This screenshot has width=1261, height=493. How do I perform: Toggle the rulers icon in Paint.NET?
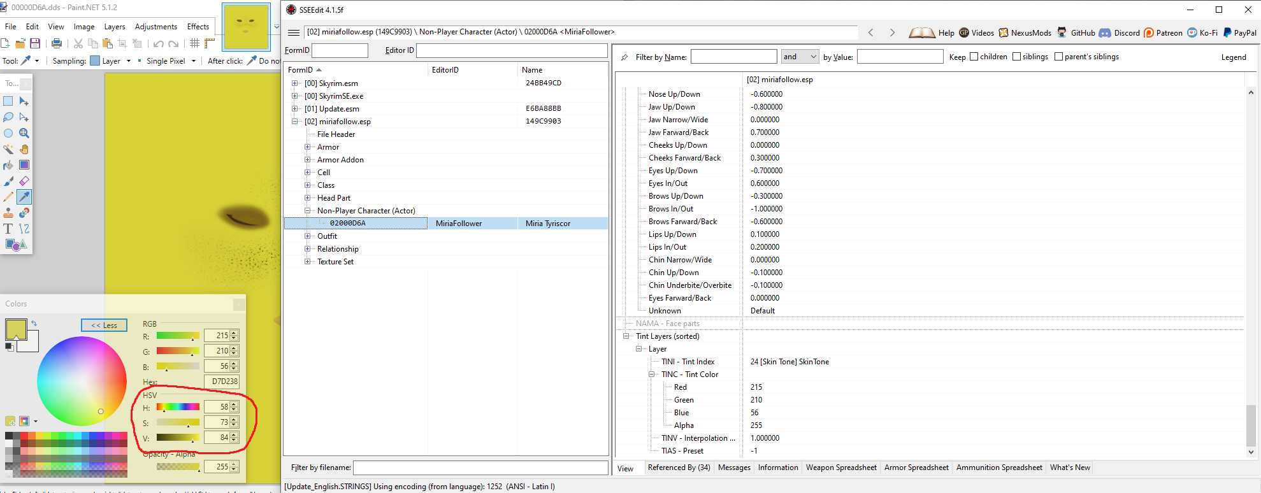coord(210,43)
